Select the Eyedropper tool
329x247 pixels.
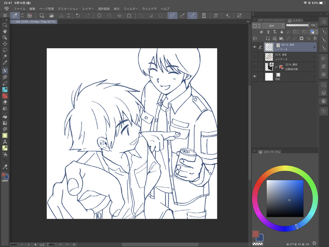[5, 62]
